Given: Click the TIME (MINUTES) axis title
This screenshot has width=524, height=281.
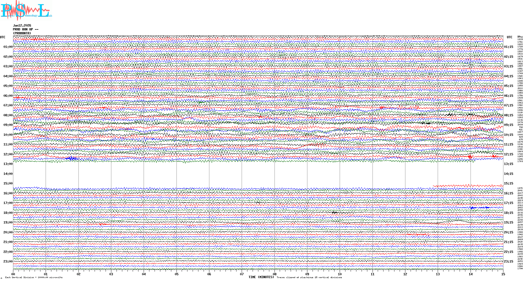Looking at the screenshot, I should (x=261, y=277).
